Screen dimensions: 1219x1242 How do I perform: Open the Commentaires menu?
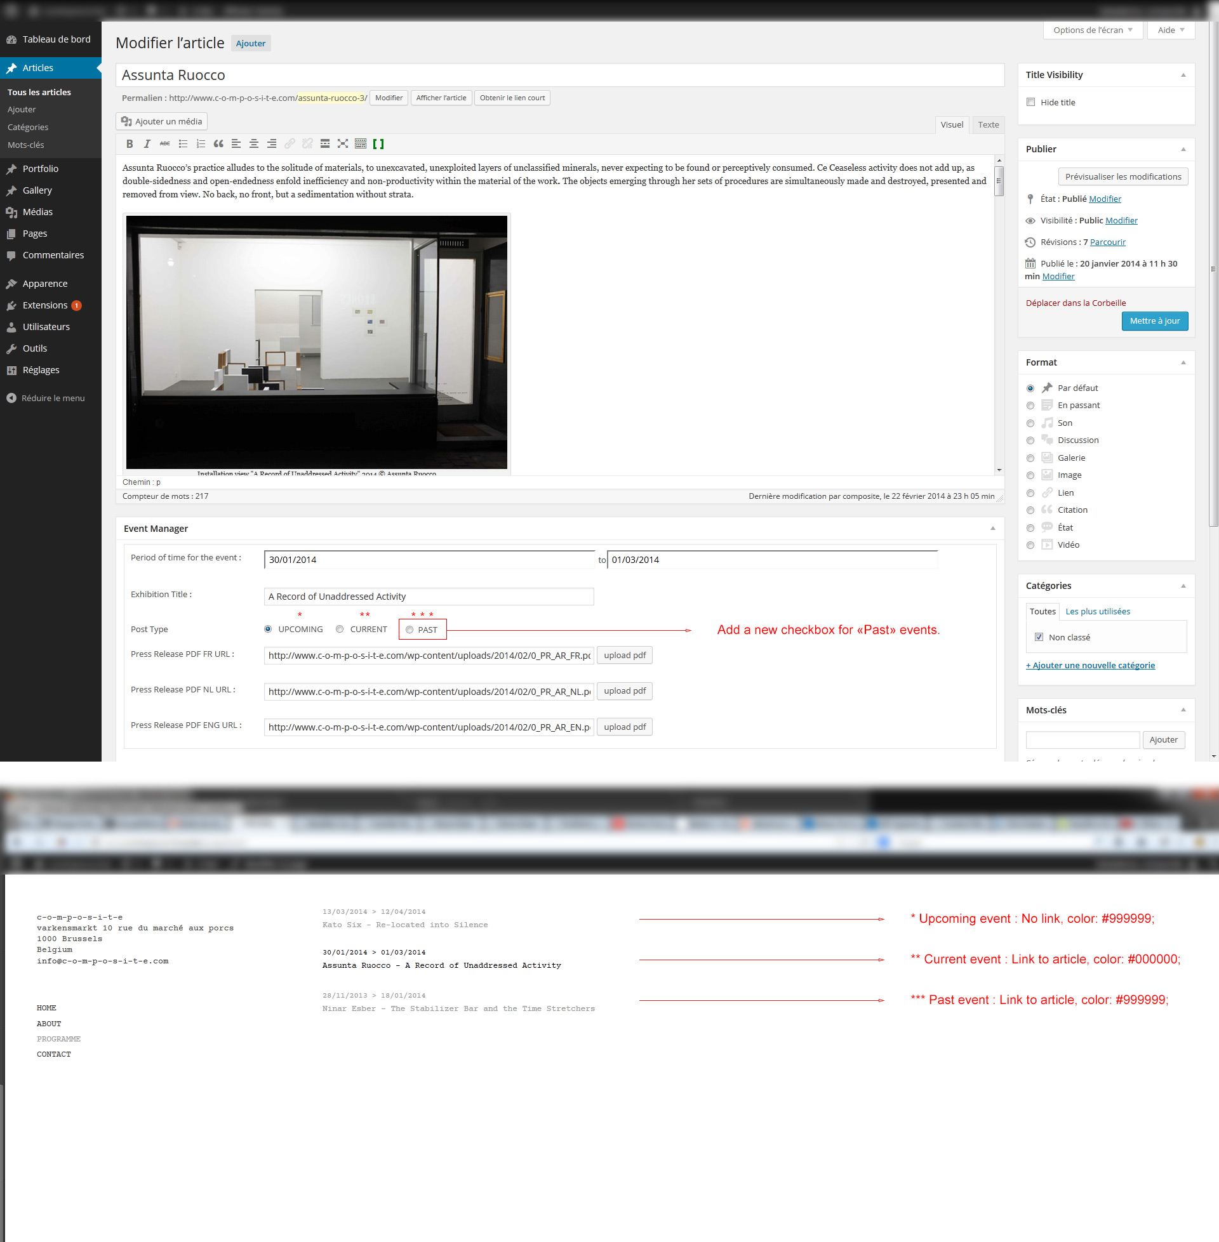pyautogui.click(x=51, y=254)
